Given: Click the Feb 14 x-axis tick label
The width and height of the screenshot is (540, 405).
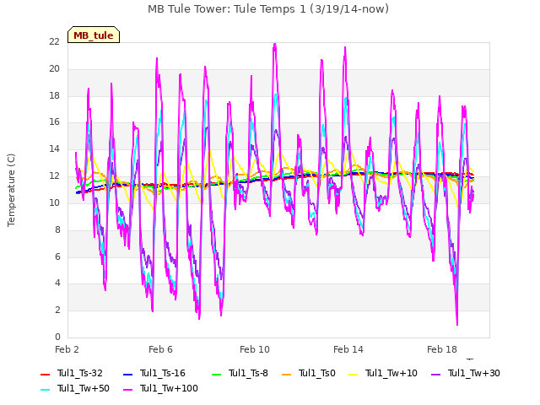Looking at the screenshot, I should [x=348, y=349].
